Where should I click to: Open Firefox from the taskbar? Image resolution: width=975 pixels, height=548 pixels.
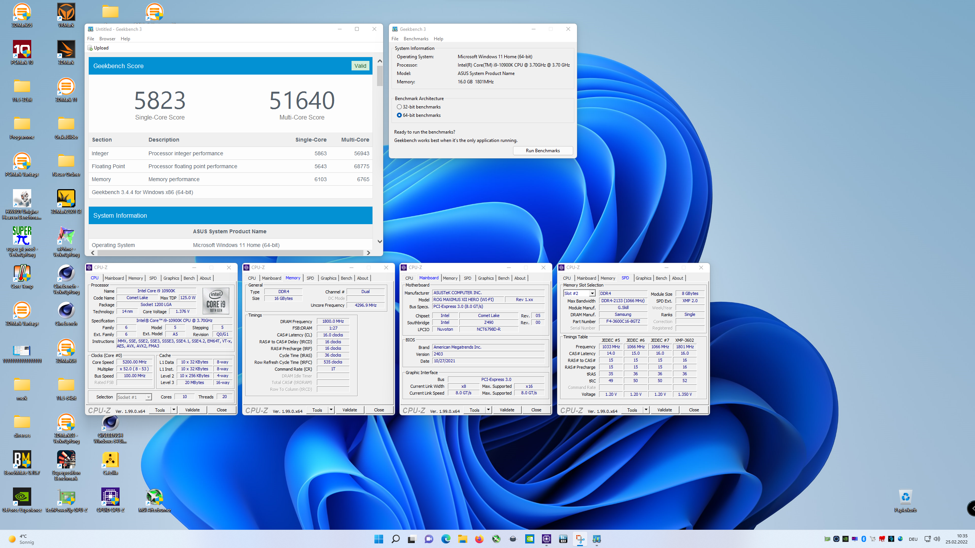pyautogui.click(x=479, y=539)
